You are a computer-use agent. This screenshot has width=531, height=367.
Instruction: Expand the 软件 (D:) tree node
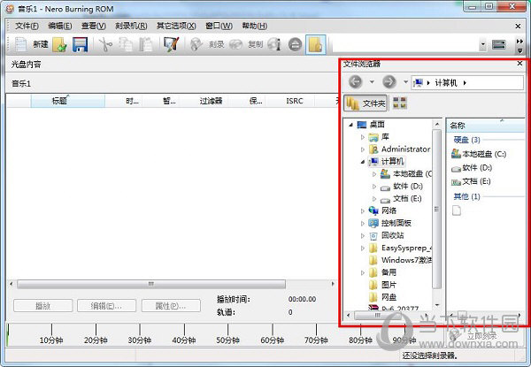[x=374, y=187]
